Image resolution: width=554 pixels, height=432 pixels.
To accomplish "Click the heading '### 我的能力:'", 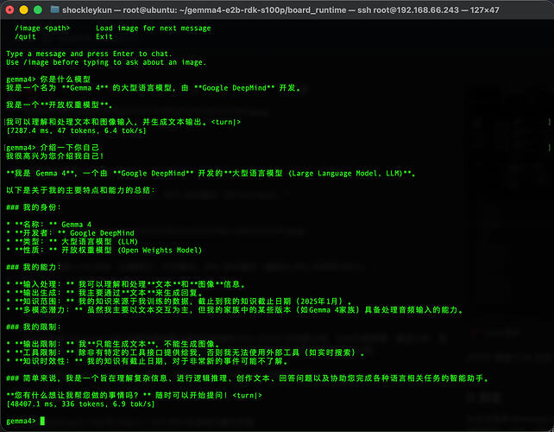I will click(34, 267).
